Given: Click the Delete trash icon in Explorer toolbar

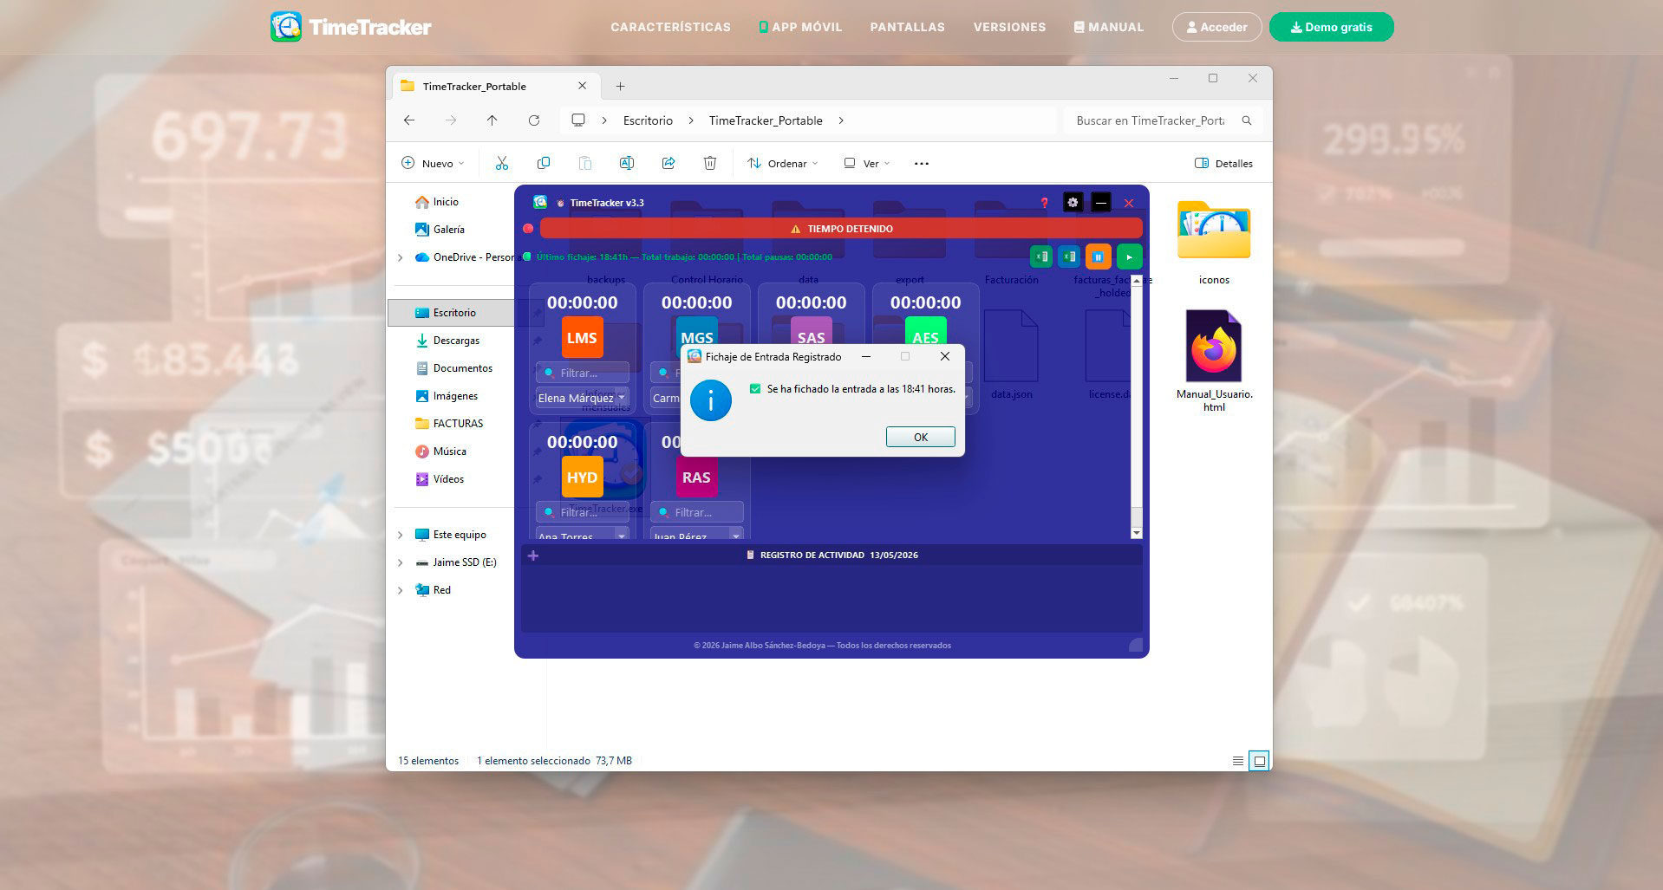Looking at the screenshot, I should (710, 163).
